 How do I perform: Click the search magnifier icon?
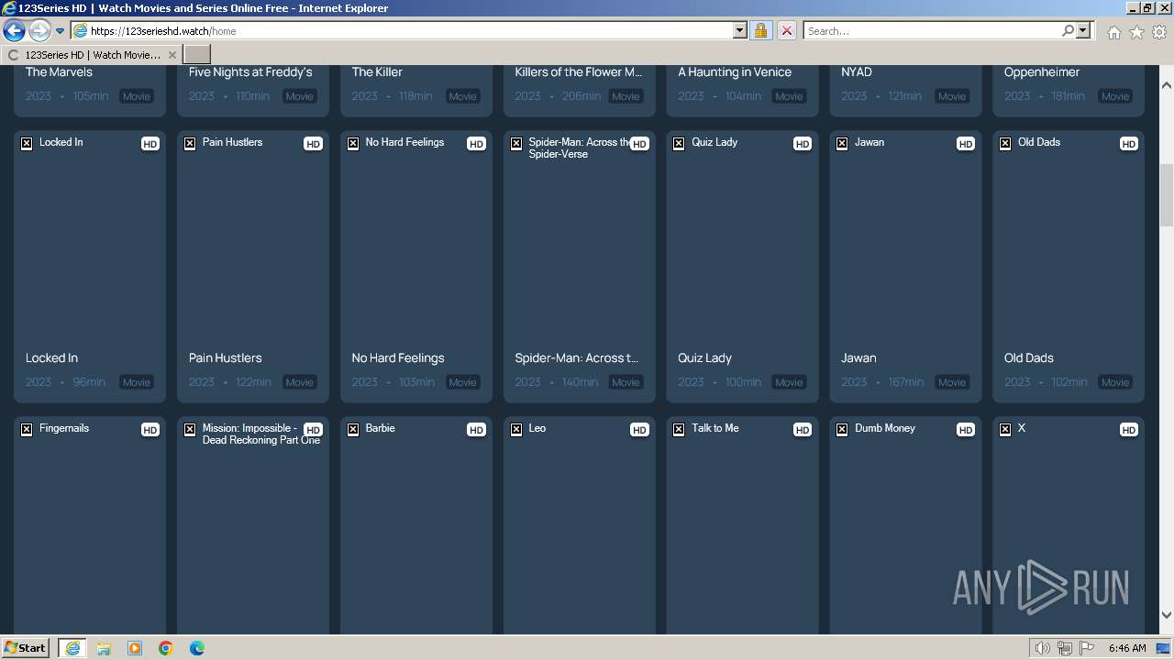(x=1068, y=31)
